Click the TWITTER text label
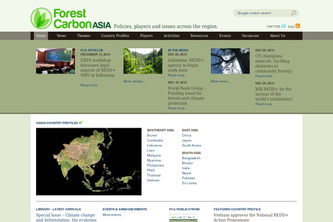 click(273, 27)
